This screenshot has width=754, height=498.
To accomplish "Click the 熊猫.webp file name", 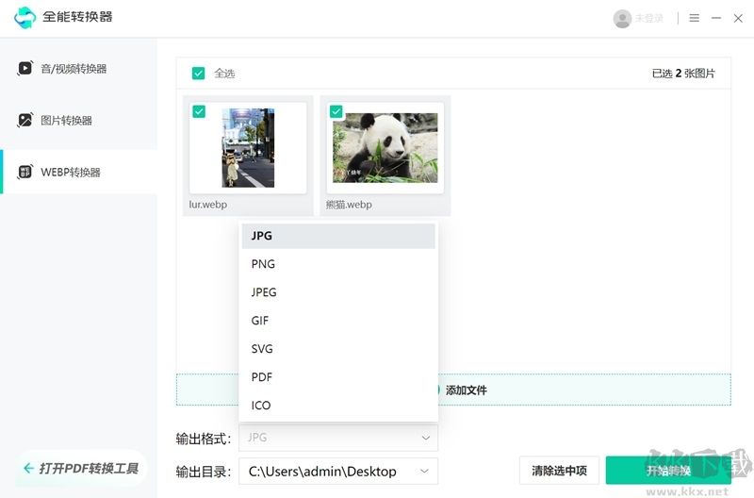I will coord(349,205).
